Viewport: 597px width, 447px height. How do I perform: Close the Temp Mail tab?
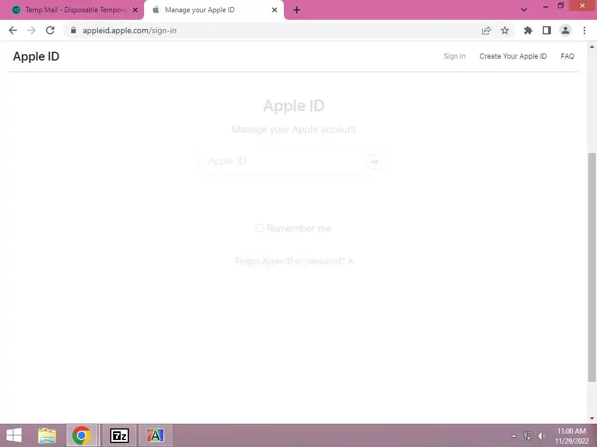(x=135, y=10)
